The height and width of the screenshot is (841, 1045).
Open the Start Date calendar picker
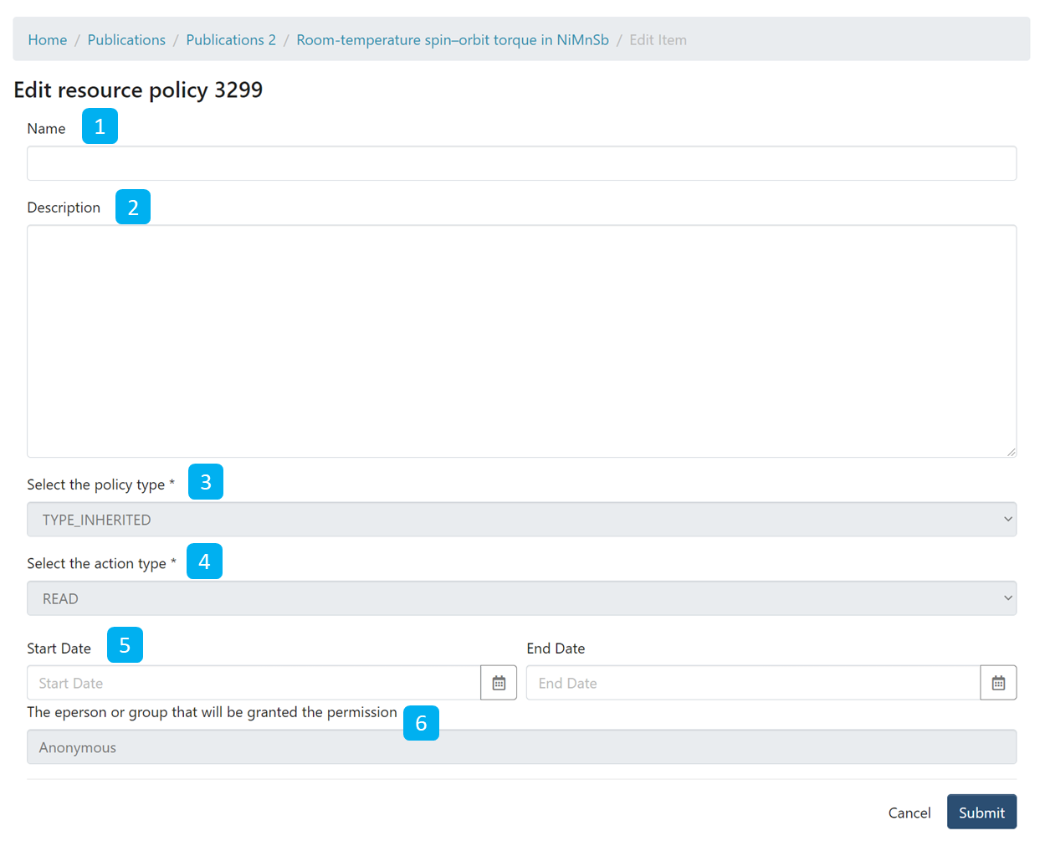tap(499, 683)
